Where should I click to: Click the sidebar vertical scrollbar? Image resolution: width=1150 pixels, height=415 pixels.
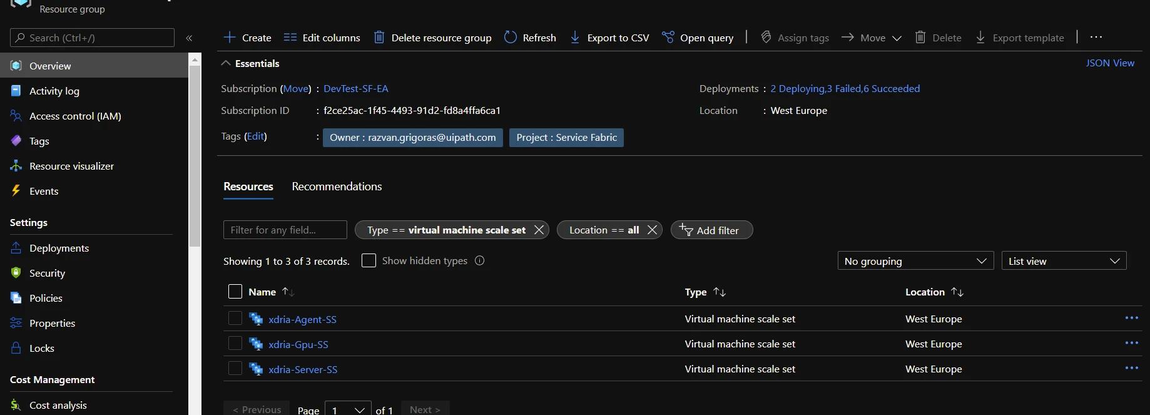point(195,156)
